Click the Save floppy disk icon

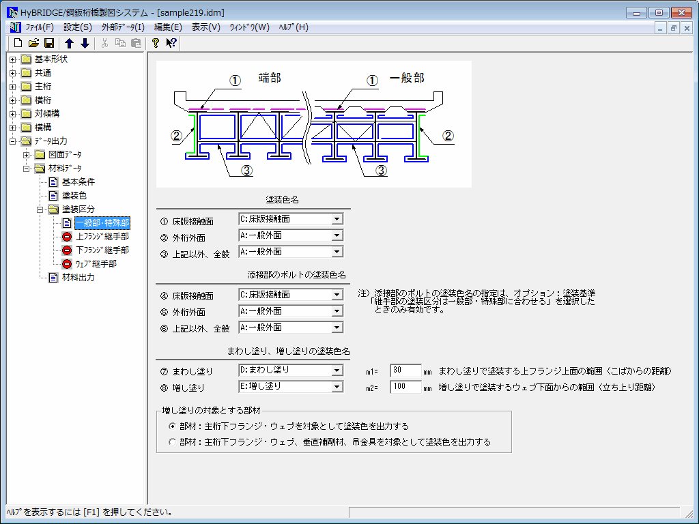point(49,43)
